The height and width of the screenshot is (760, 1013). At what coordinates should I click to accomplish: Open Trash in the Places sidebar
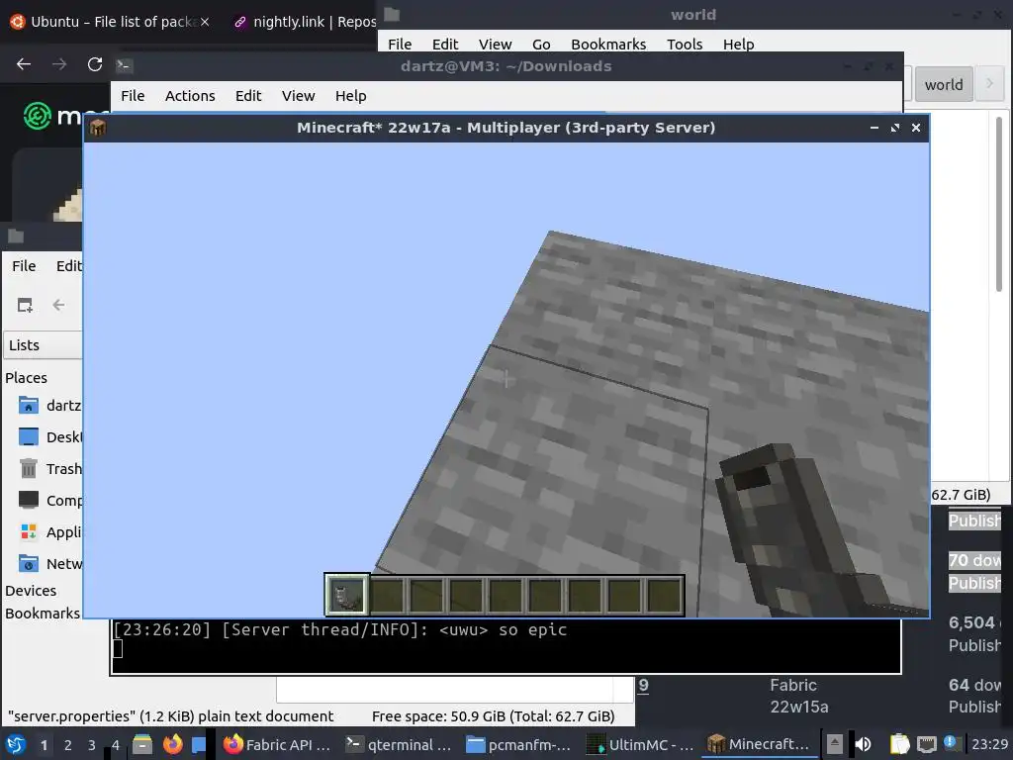pos(49,468)
